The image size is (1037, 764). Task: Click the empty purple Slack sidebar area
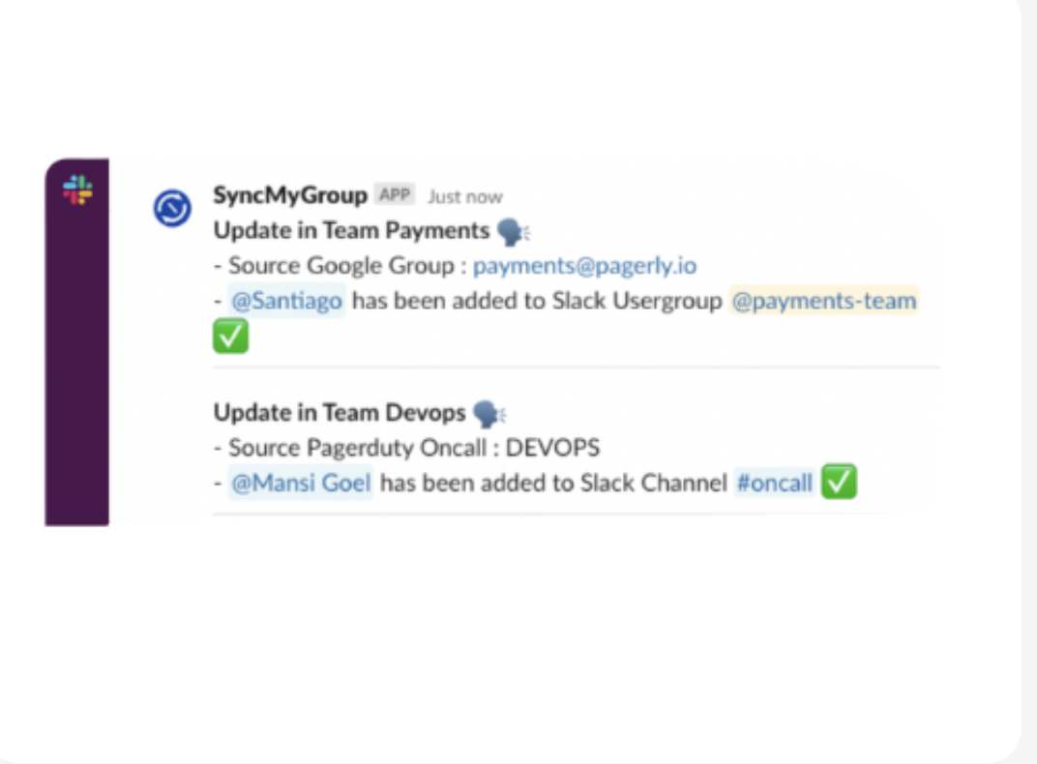tap(76, 370)
